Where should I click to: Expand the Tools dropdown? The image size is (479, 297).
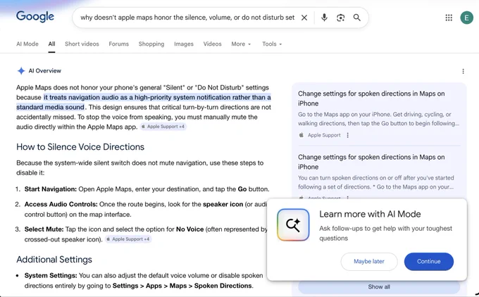(x=272, y=44)
